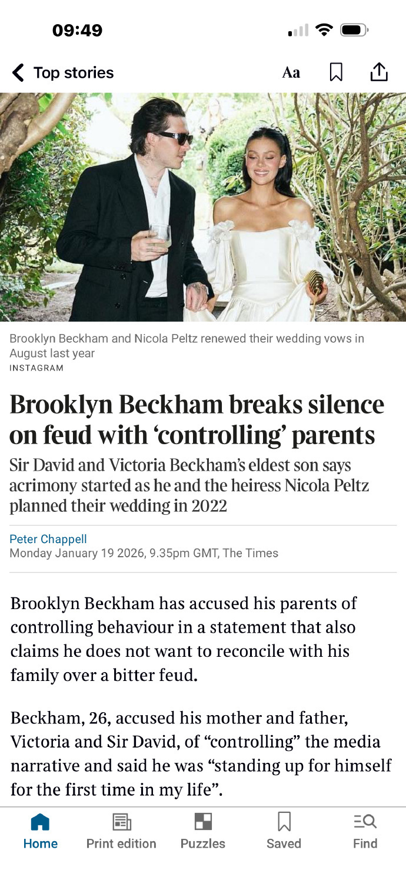The image size is (406, 883).
Task: Tap the photo caption about wedding vows
Action: 187,346
